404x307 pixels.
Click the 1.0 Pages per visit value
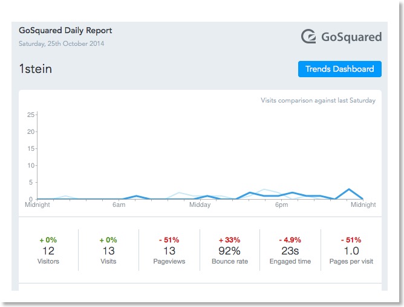pos(351,251)
